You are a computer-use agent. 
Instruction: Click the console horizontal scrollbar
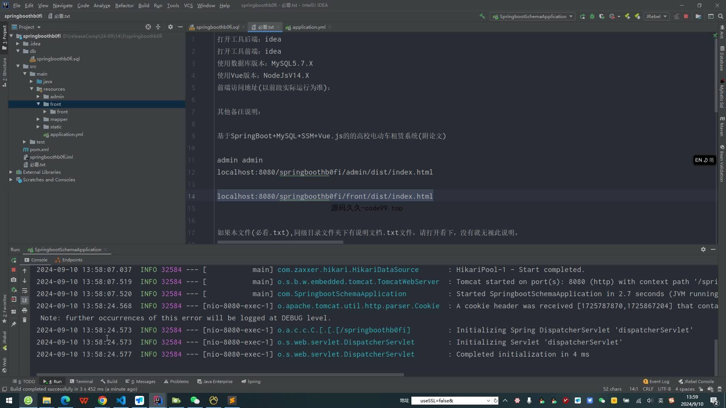point(219,375)
